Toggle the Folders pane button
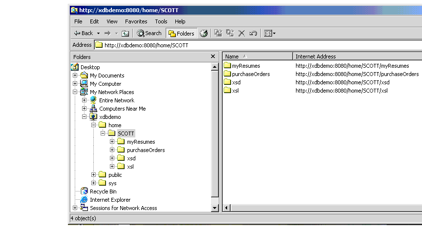 [181, 33]
